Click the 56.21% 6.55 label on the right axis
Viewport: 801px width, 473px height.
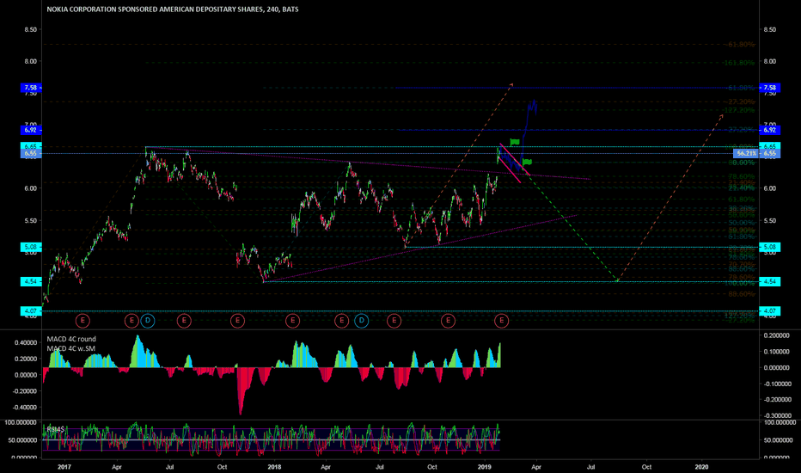(x=756, y=153)
